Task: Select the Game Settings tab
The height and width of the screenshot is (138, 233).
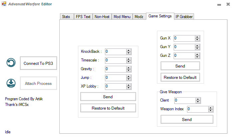Action: pyautogui.click(x=160, y=16)
